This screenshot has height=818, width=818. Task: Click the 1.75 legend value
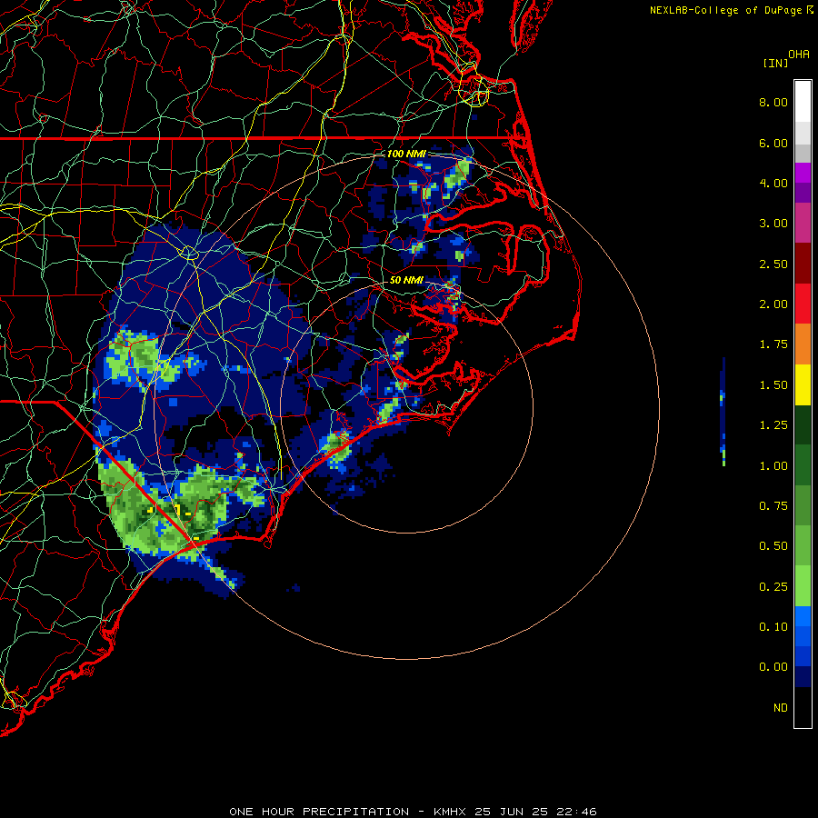click(773, 344)
